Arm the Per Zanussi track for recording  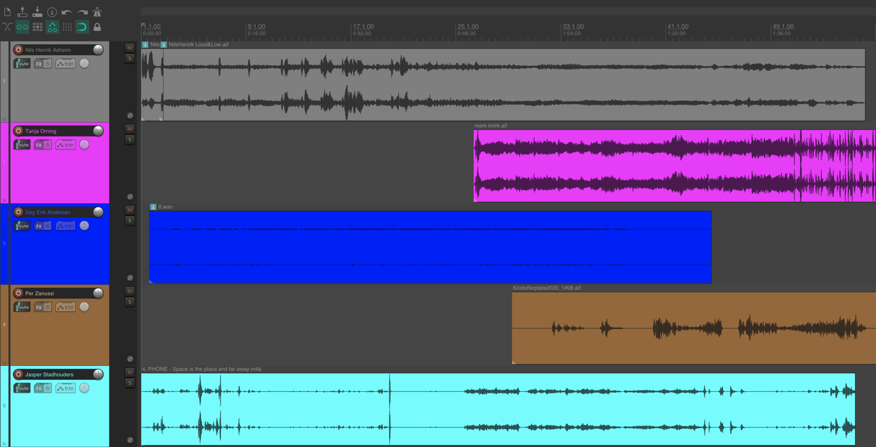point(18,293)
